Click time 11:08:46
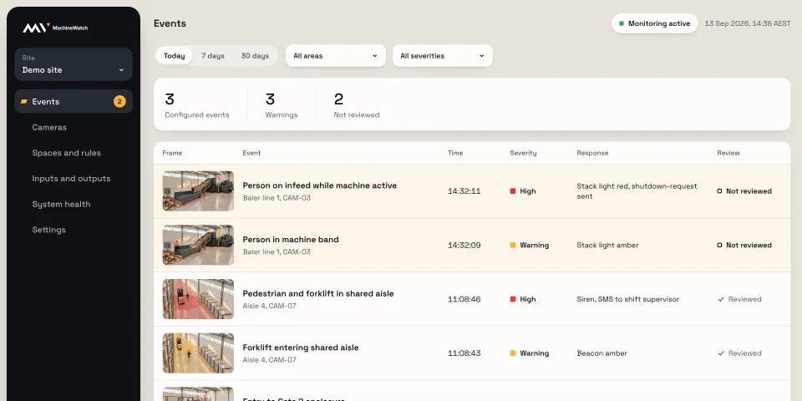The image size is (802, 401). click(x=464, y=299)
